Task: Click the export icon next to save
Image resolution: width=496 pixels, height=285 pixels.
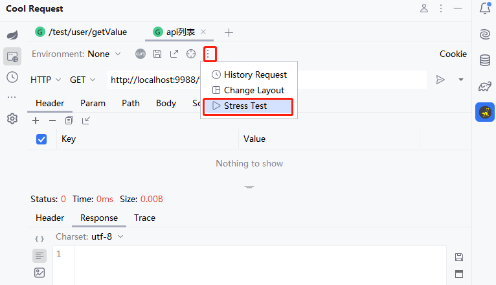Action: coord(174,54)
